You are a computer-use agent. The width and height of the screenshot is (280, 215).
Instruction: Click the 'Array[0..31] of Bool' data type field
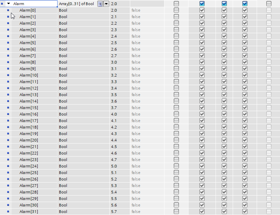[76, 4]
